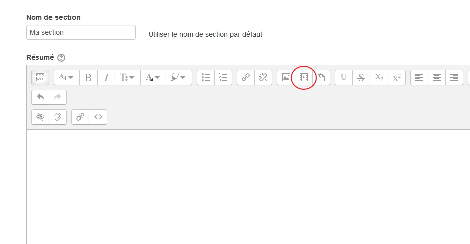The image size is (470, 244).
Task: Run the accessibility checker tool
Action: (x=40, y=117)
